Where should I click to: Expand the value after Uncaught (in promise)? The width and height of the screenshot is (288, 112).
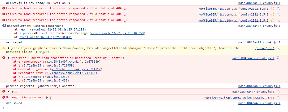tap(47, 98)
